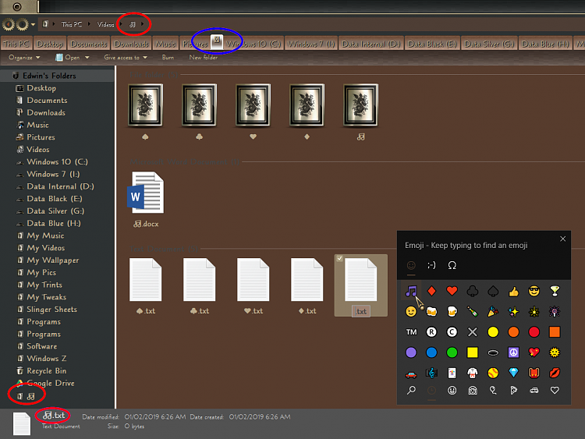Go forward with the Forward arrow button
Image resolution: width=585 pixels, height=439 pixels.
[23, 25]
